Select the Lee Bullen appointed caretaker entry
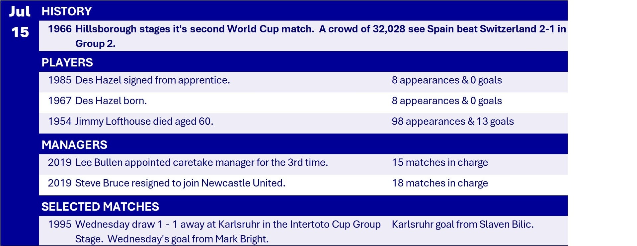Screen dimensions: 637x246 201,163
